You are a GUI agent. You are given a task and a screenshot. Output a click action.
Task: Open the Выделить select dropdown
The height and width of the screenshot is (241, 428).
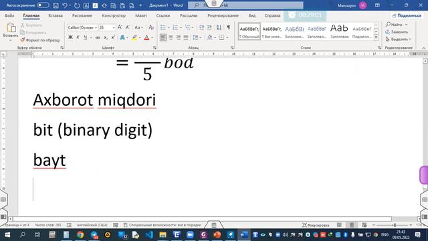pyautogui.click(x=399, y=39)
